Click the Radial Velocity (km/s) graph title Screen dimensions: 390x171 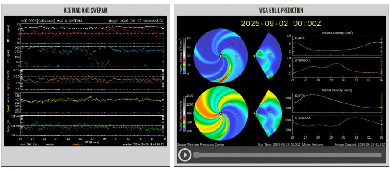tap(337, 90)
